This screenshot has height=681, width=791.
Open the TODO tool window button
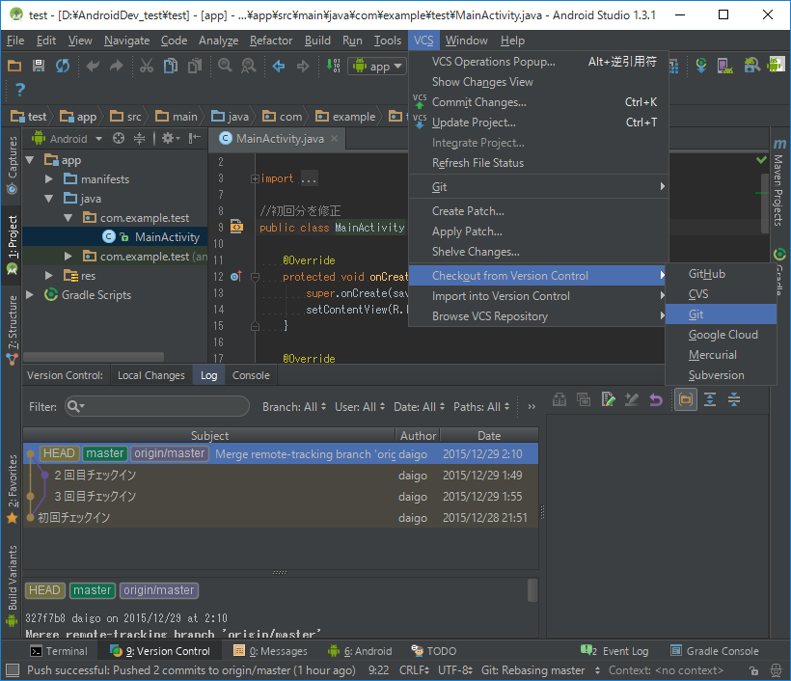pyautogui.click(x=433, y=651)
